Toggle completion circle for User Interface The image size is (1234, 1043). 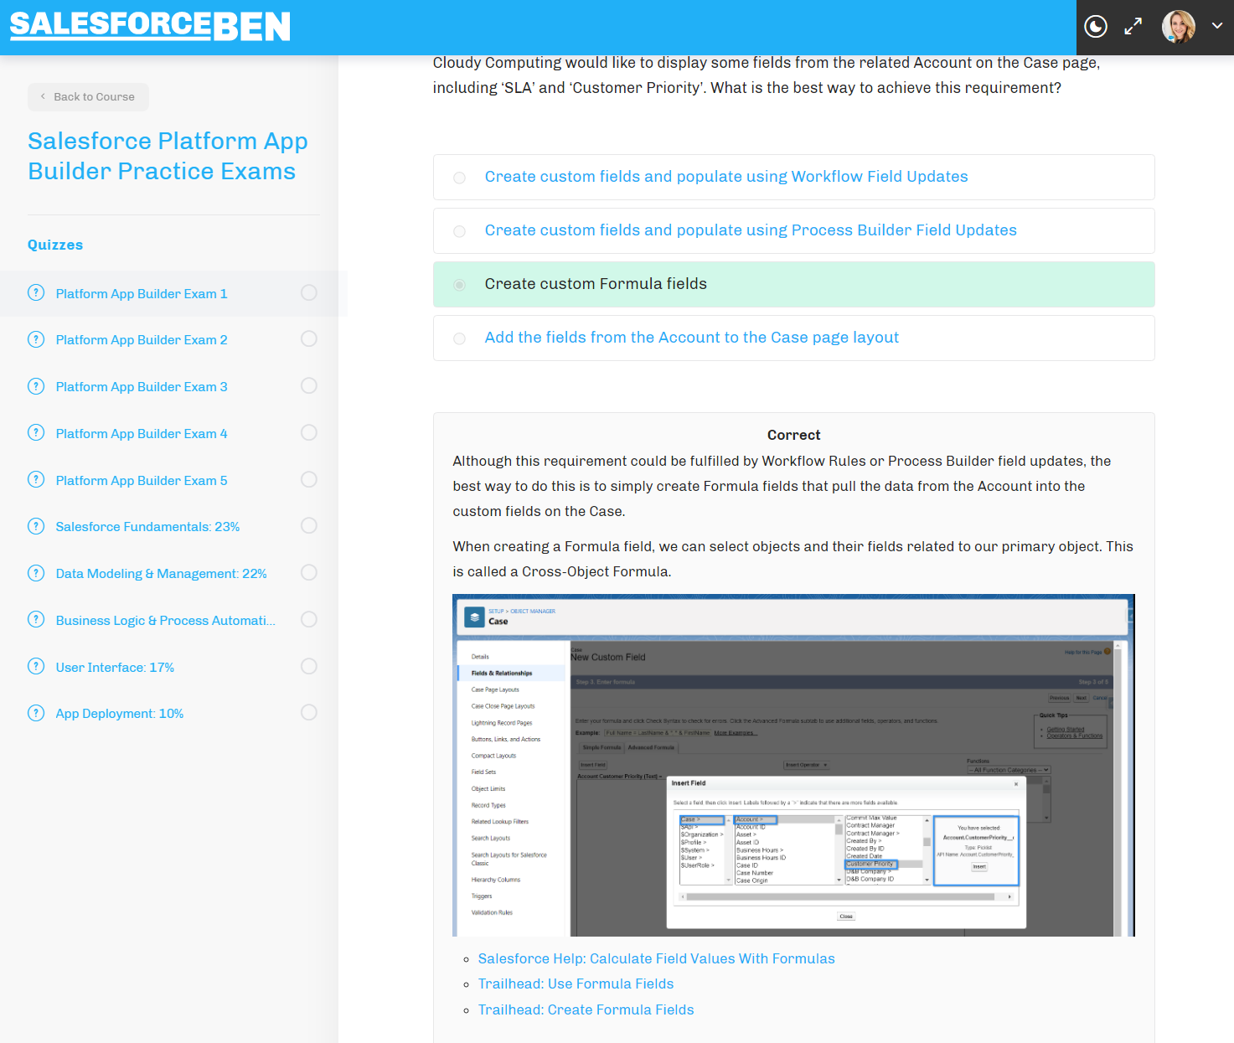[309, 666]
